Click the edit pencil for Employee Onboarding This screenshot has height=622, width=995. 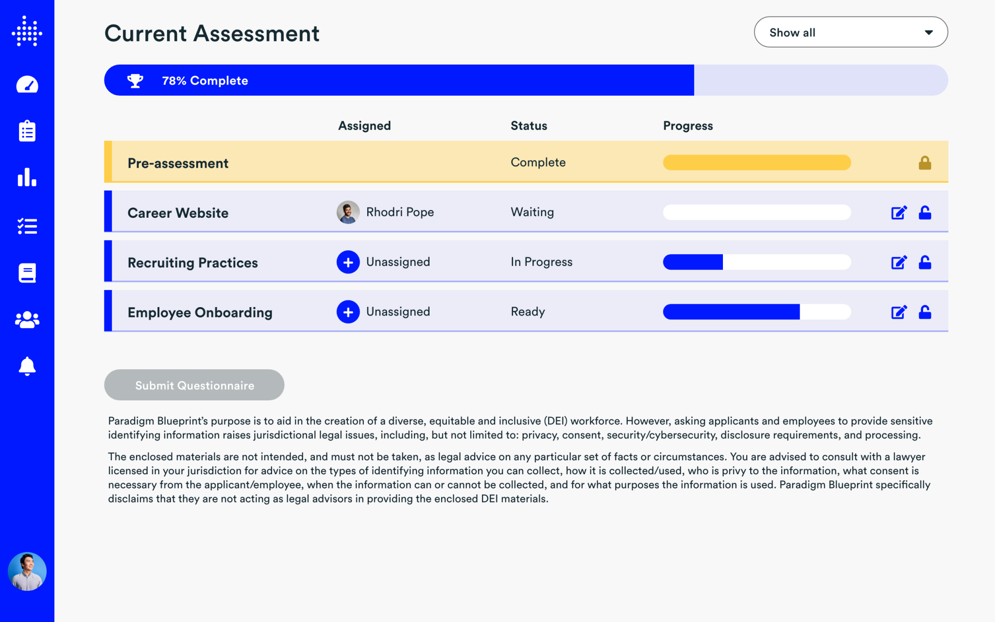pyautogui.click(x=898, y=311)
